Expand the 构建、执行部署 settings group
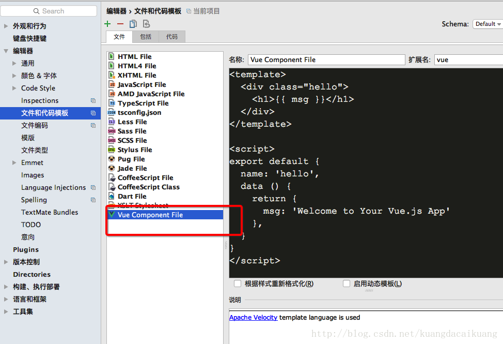 click(6, 287)
